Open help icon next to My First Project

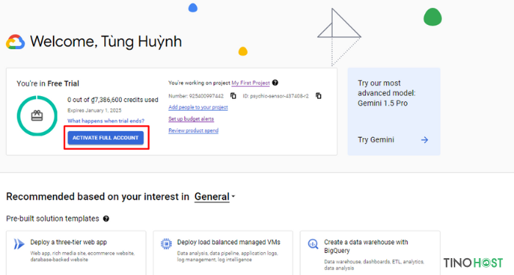275,82
